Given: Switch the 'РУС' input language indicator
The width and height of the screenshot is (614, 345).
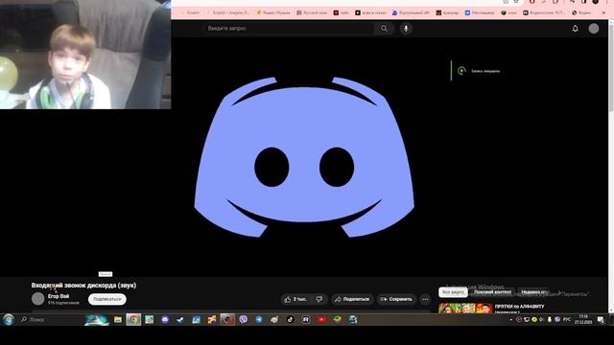Looking at the screenshot, I should point(567,319).
